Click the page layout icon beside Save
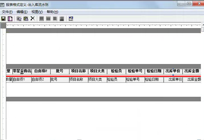 10,19
